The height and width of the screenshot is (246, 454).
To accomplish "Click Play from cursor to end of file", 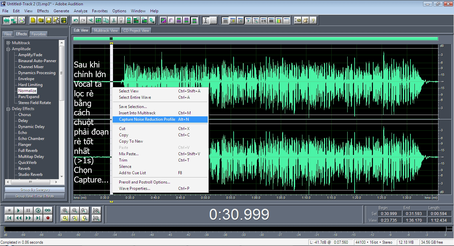I will [38, 210].
